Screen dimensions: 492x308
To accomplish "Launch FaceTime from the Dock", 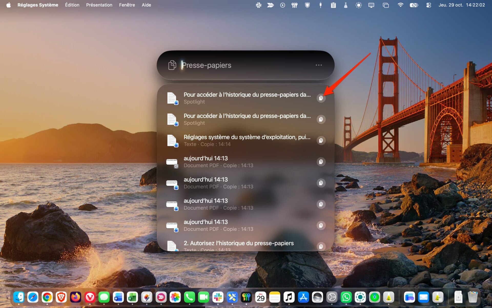I will point(203,297).
